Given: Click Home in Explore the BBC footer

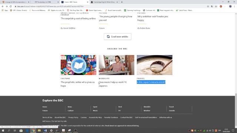Looking at the screenshot, I should (45, 107).
